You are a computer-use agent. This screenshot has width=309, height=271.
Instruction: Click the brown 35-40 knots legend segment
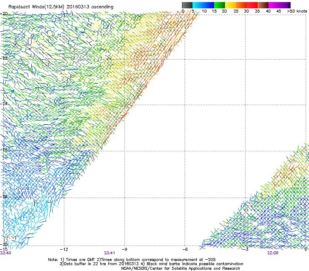coord(263,5)
